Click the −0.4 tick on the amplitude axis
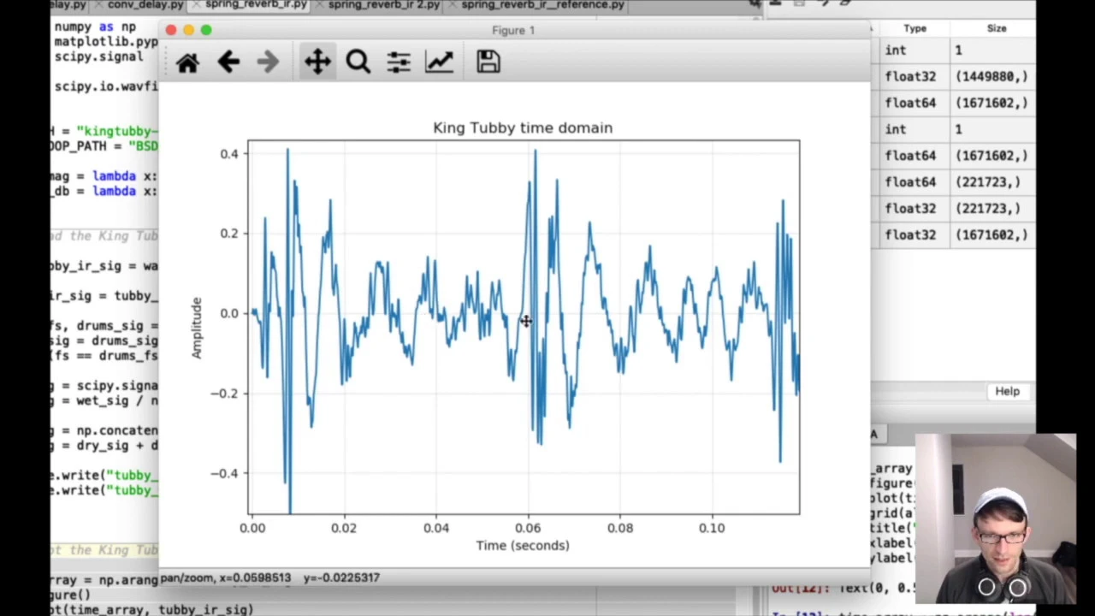 224,473
